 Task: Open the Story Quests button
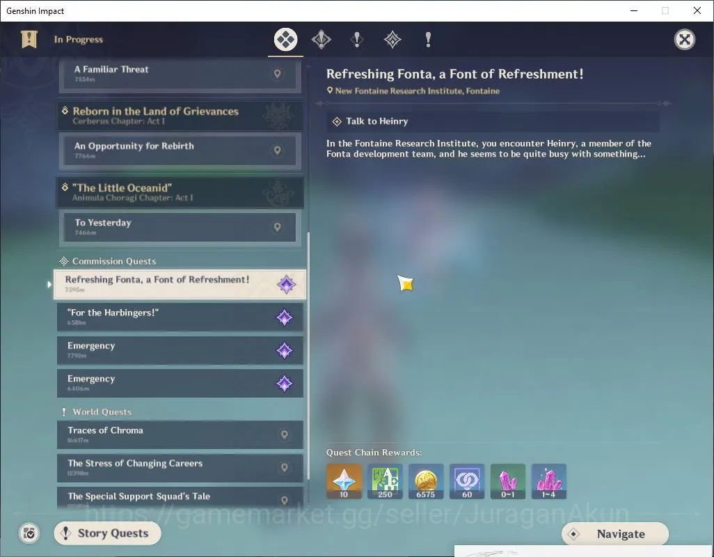coord(107,533)
